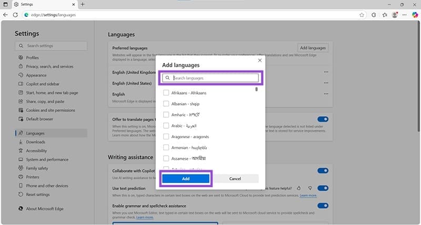Image resolution: width=421 pixels, height=225 pixels.
Task: Click the Copilot icon in the toolbar
Action: [x=415, y=15]
